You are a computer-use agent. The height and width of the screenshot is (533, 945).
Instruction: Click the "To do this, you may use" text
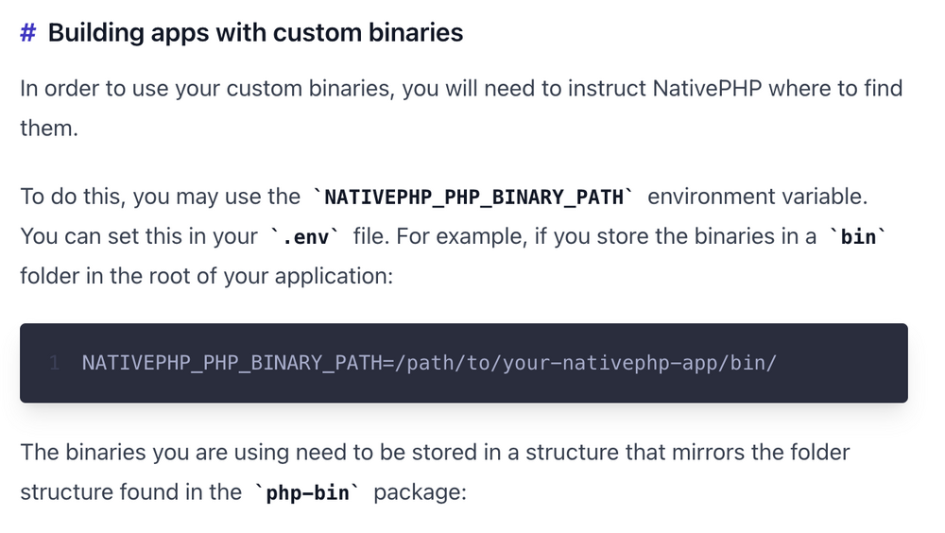point(159,197)
